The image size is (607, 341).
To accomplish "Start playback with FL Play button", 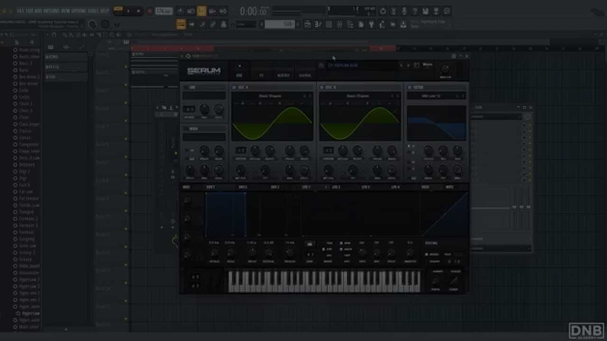I will 128,11.
